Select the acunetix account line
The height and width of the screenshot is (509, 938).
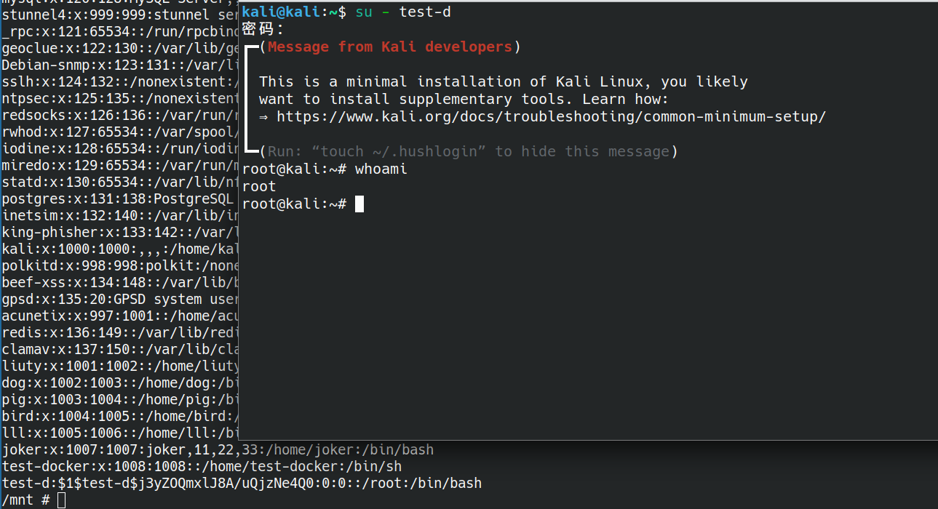click(x=120, y=316)
